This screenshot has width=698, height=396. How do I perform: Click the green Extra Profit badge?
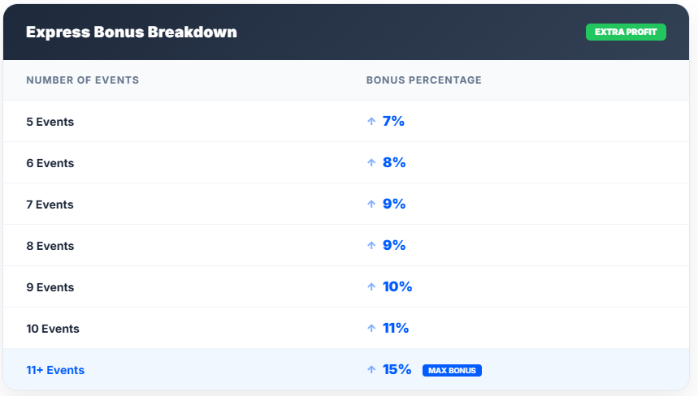pos(626,32)
